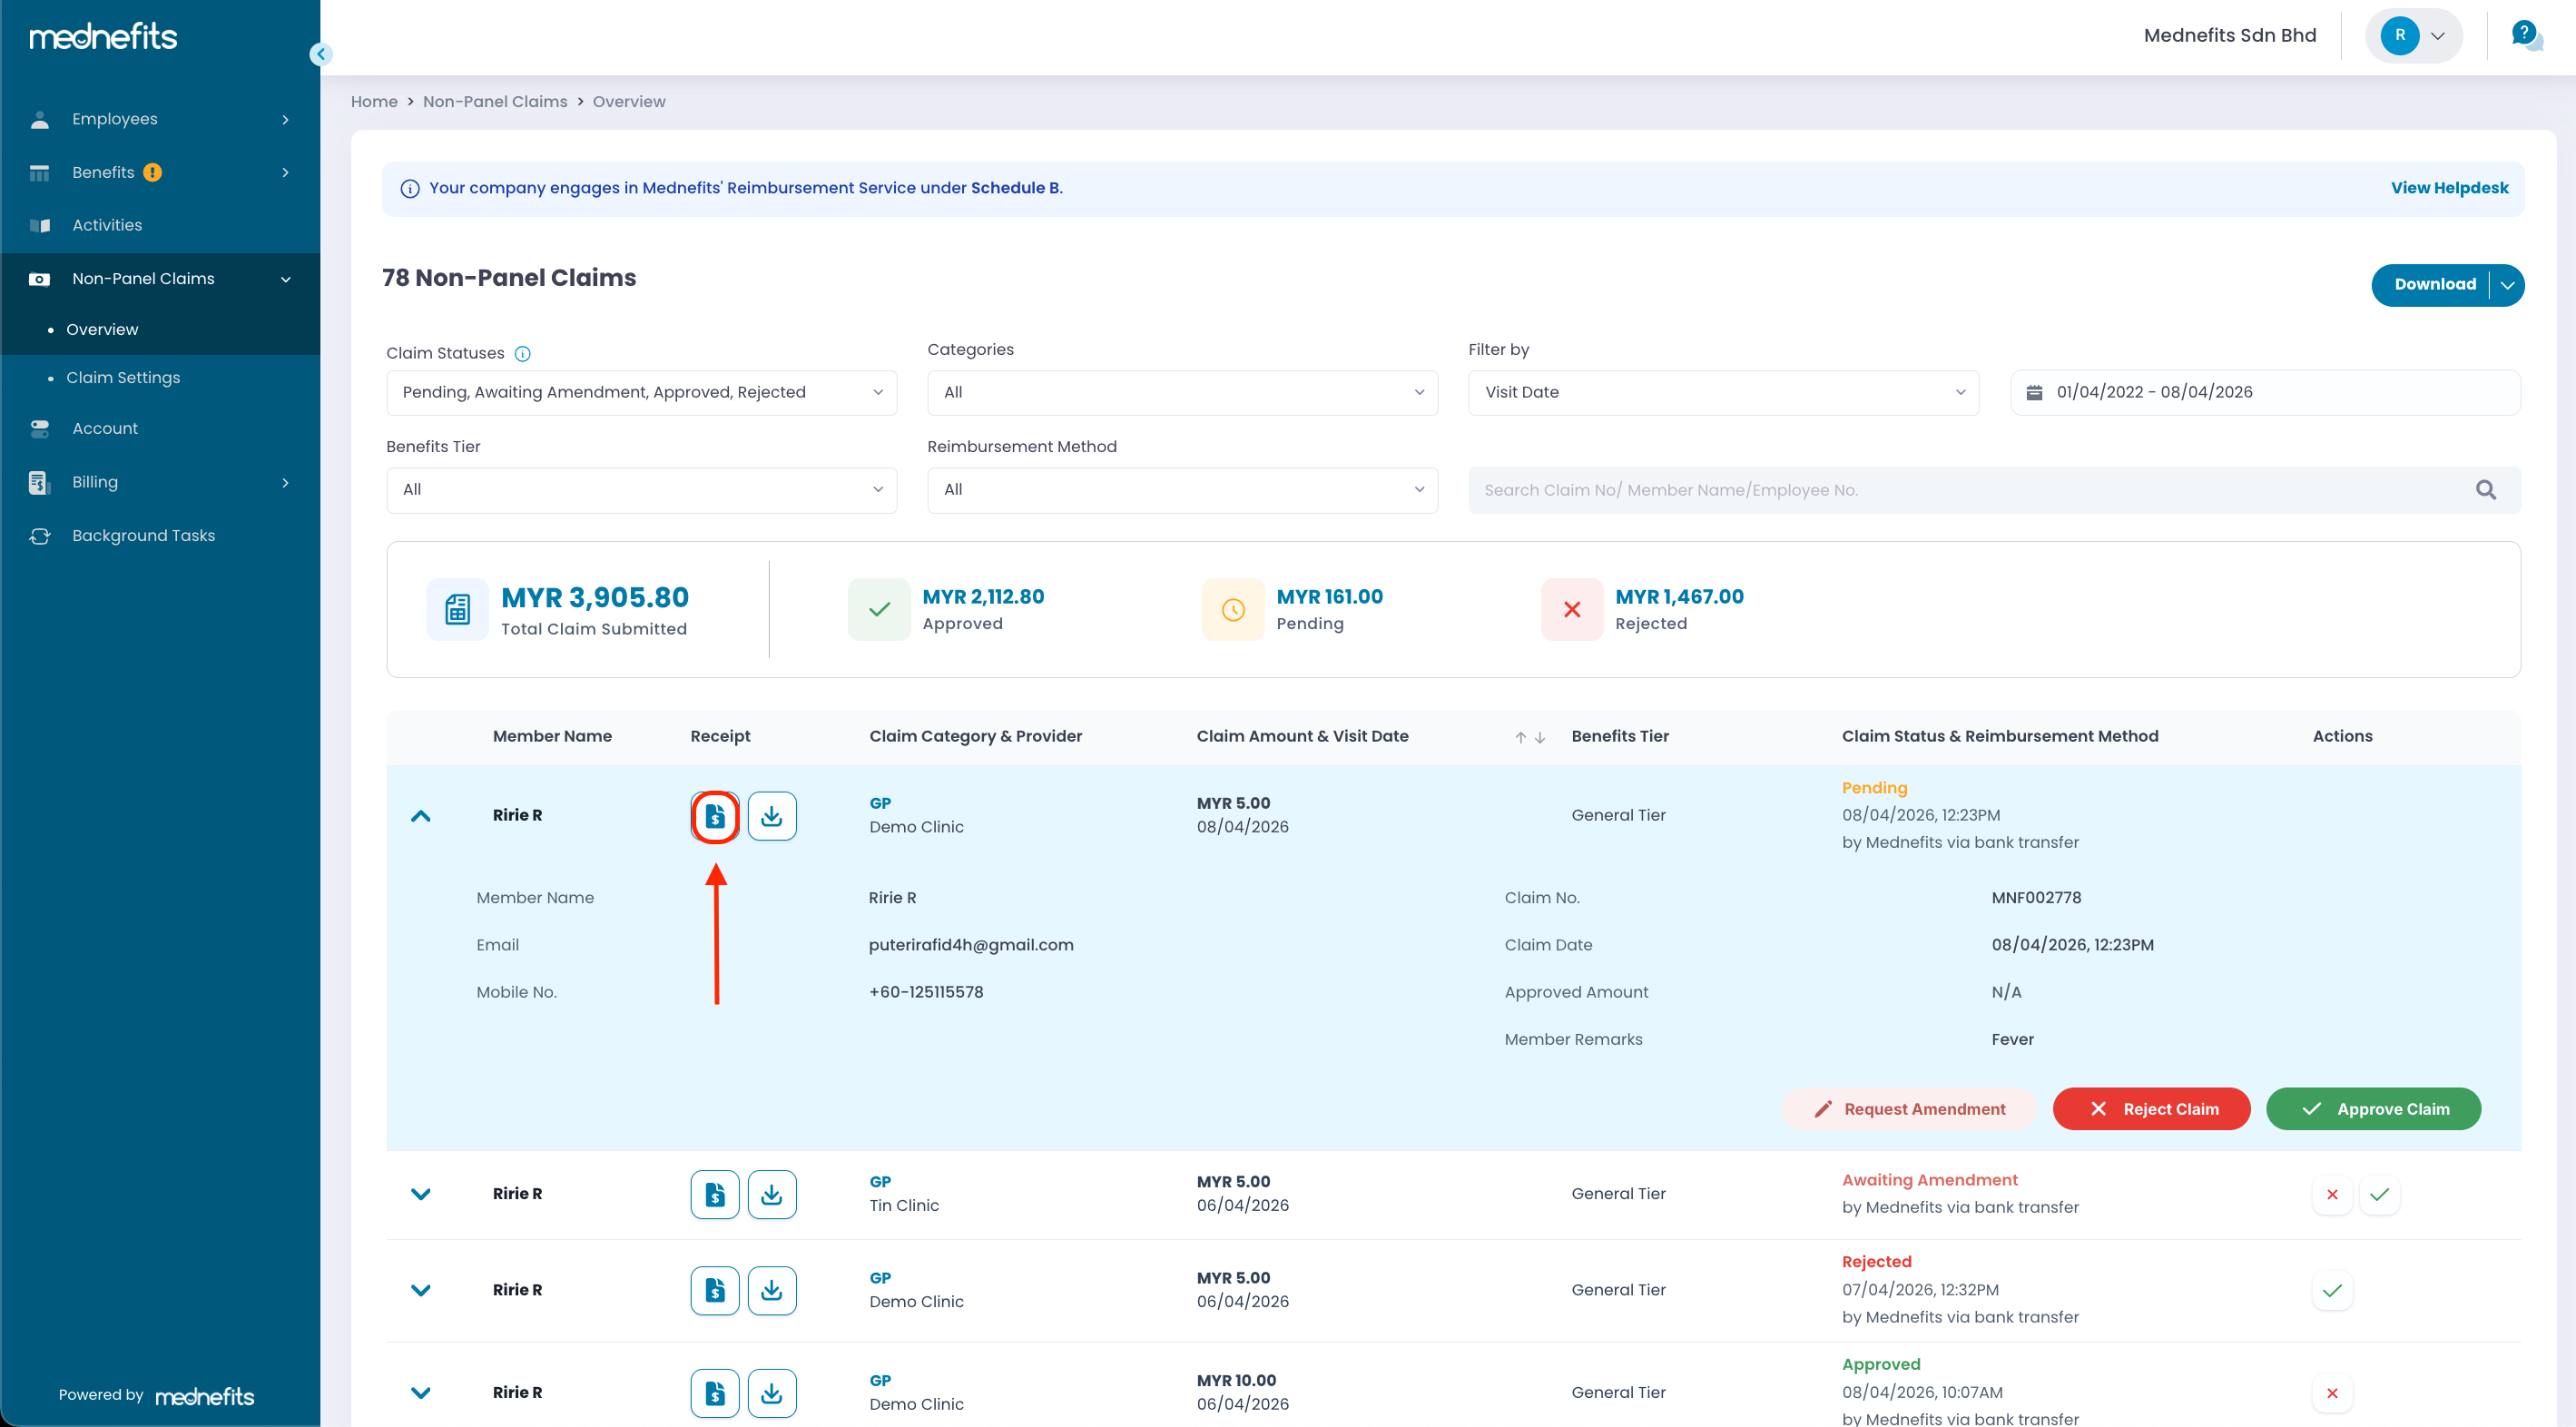Click the View Helpdesk link

pos(2449,188)
